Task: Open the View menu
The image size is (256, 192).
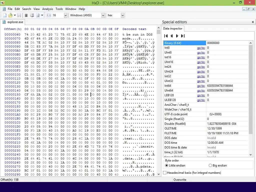Action: coord(36,9)
